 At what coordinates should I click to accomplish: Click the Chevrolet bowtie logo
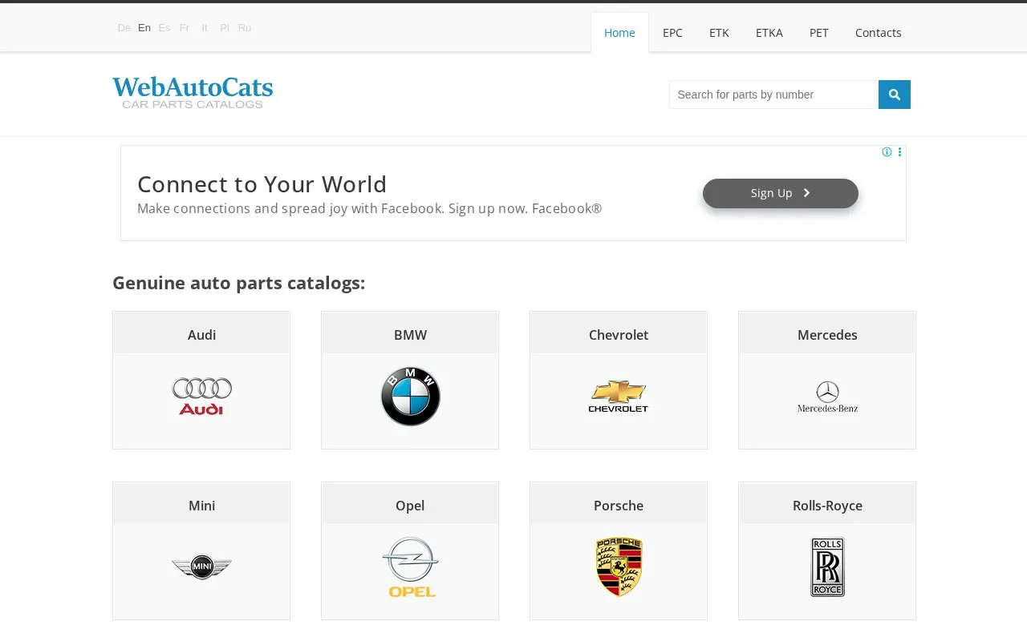(x=619, y=397)
